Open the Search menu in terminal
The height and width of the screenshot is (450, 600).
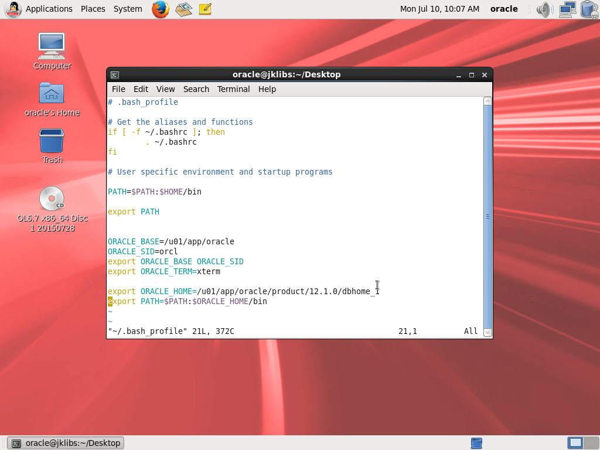[x=196, y=89]
